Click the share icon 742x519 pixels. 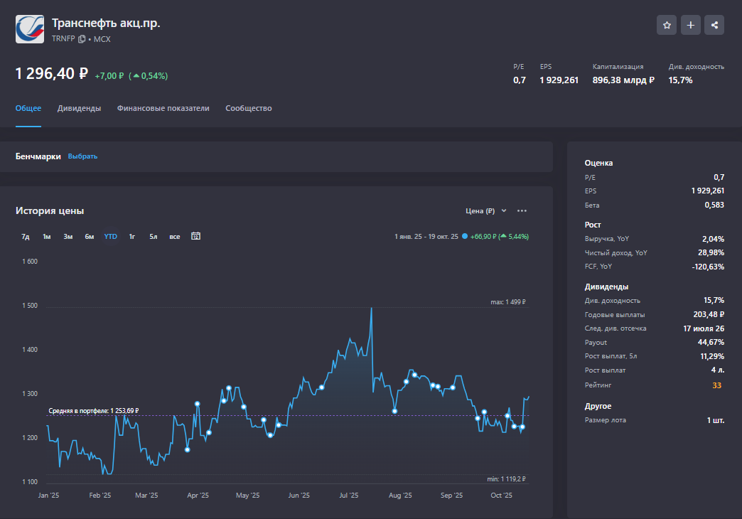(714, 25)
